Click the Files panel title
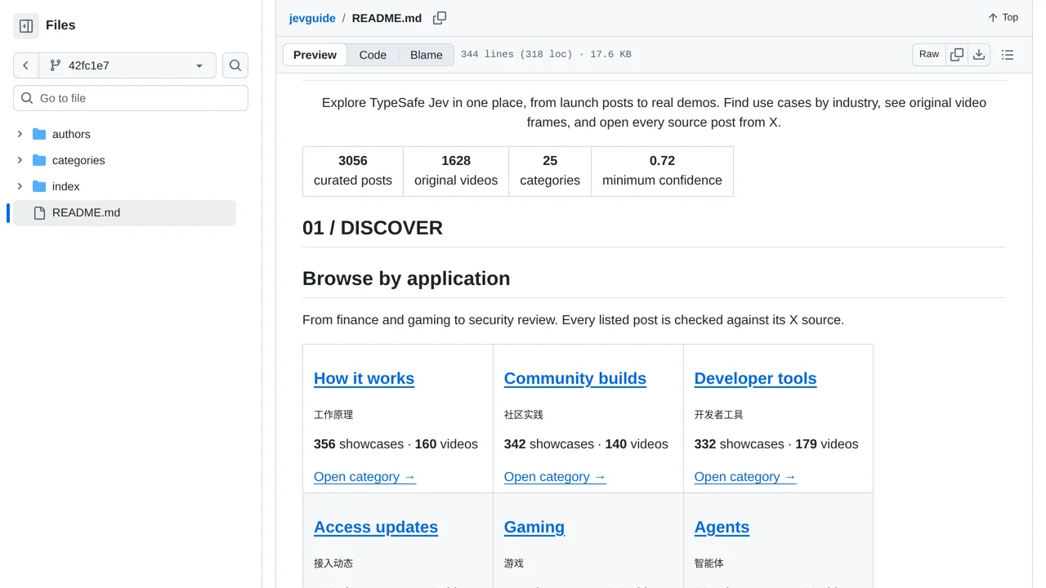1046x588 pixels. [60, 25]
